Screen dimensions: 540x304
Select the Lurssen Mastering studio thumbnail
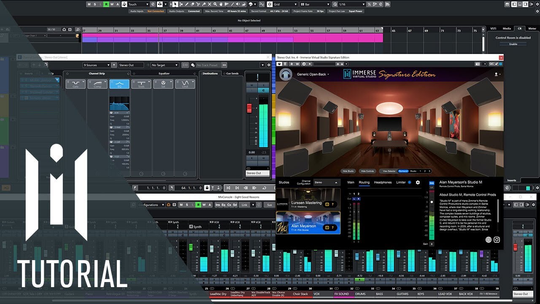[308, 199]
